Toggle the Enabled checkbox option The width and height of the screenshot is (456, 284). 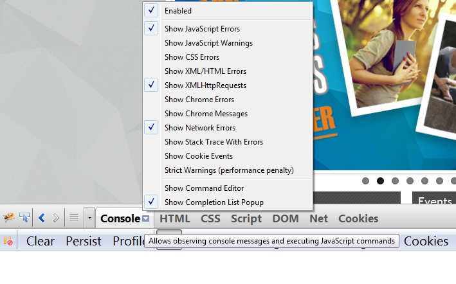coord(178,11)
